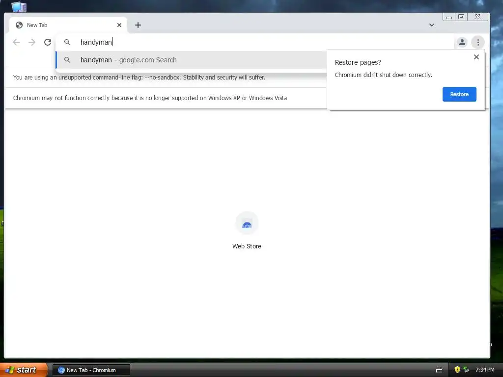
Task: Select the New Tab browser tab
Action: tap(68, 25)
